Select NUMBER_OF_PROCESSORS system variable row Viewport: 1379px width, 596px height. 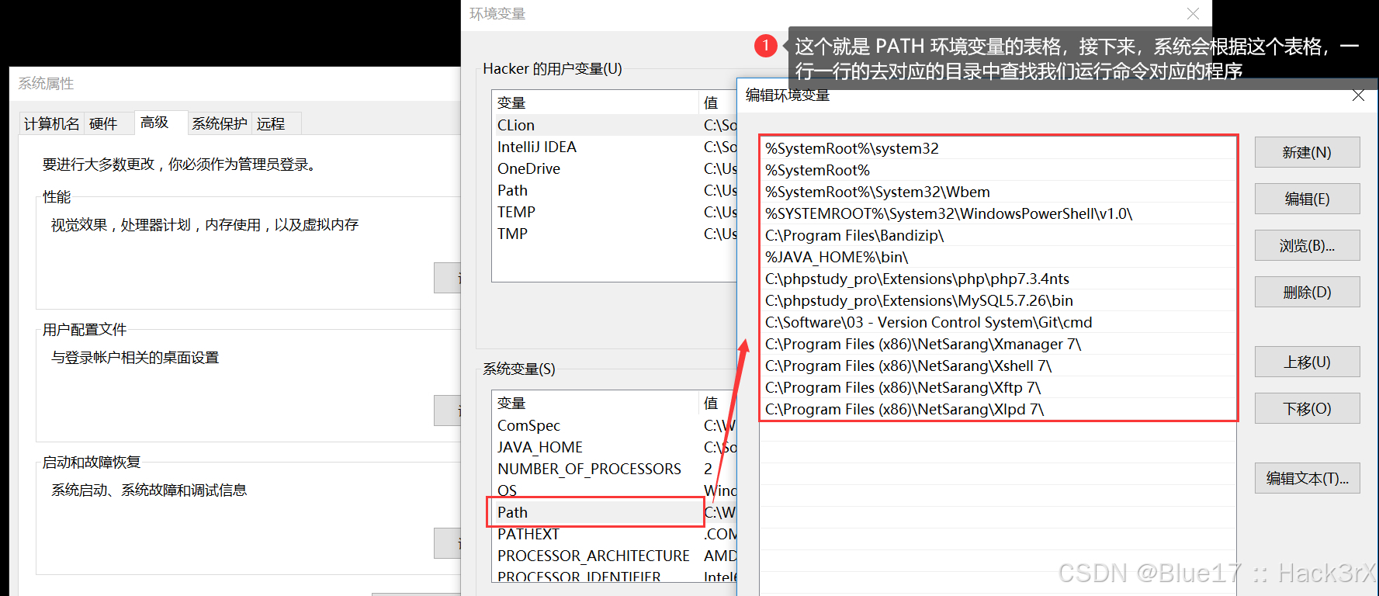click(615, 469)
